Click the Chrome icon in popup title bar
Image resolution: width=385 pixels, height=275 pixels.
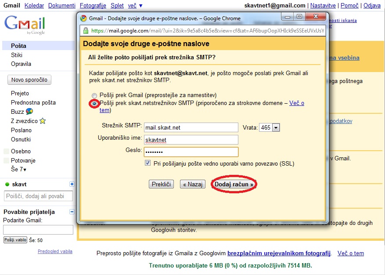pos(83,18)
